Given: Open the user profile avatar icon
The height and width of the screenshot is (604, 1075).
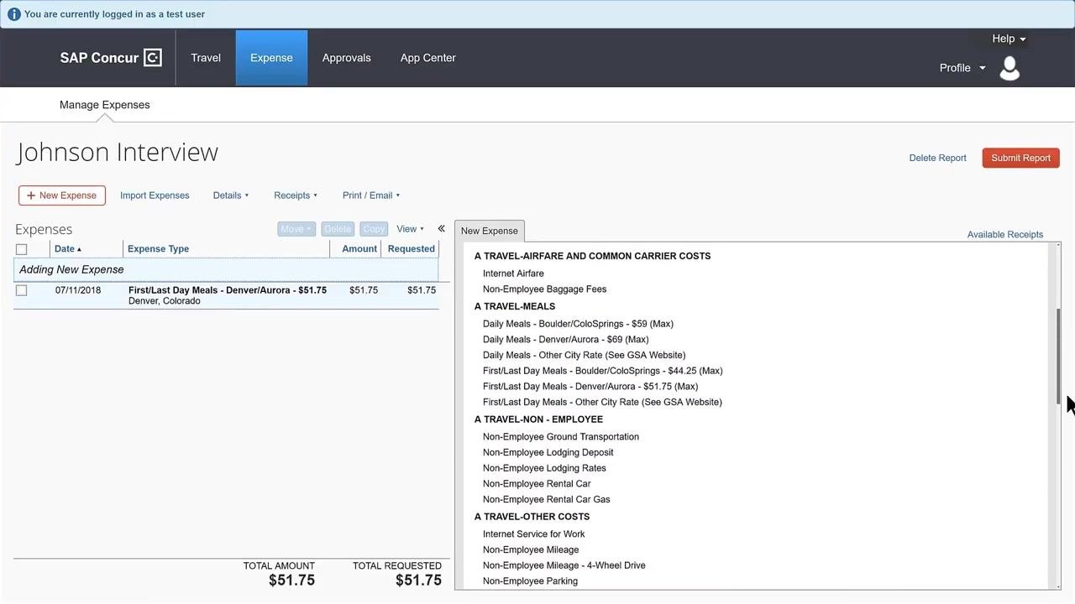Looking at the screenshot, I should tap(1009, 68).
